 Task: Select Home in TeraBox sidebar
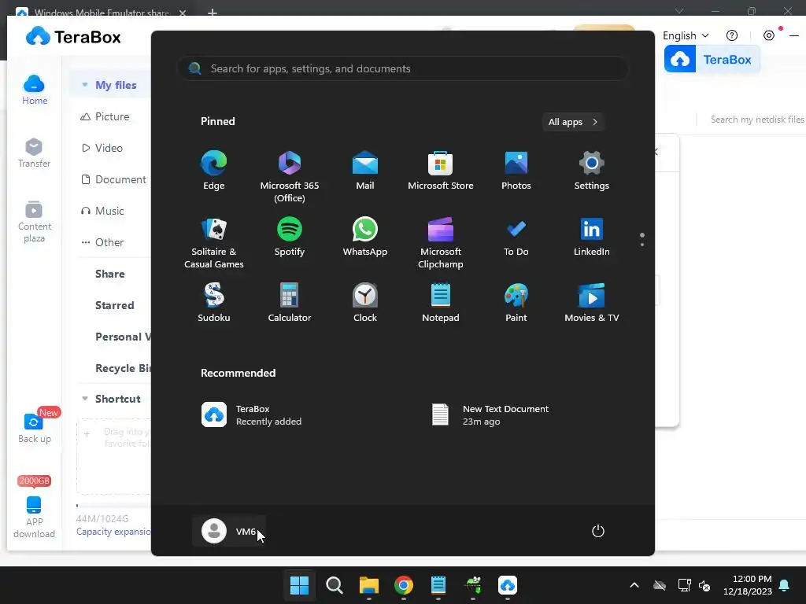35,90
